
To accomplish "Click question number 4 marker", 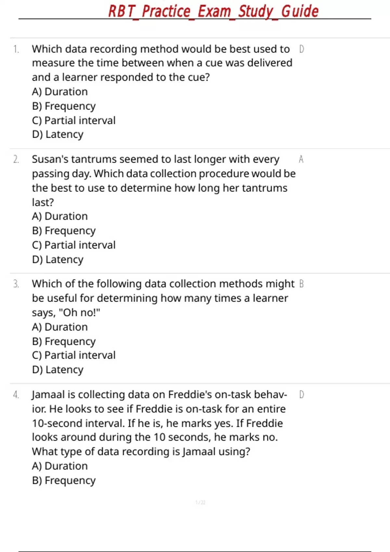I will click(16, 395).
